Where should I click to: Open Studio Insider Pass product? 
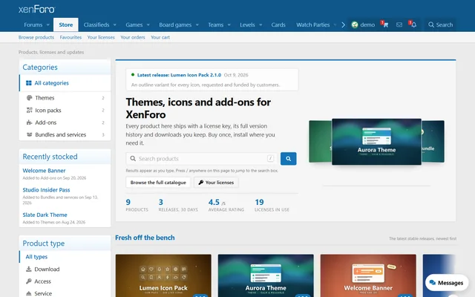click(46, 190)
